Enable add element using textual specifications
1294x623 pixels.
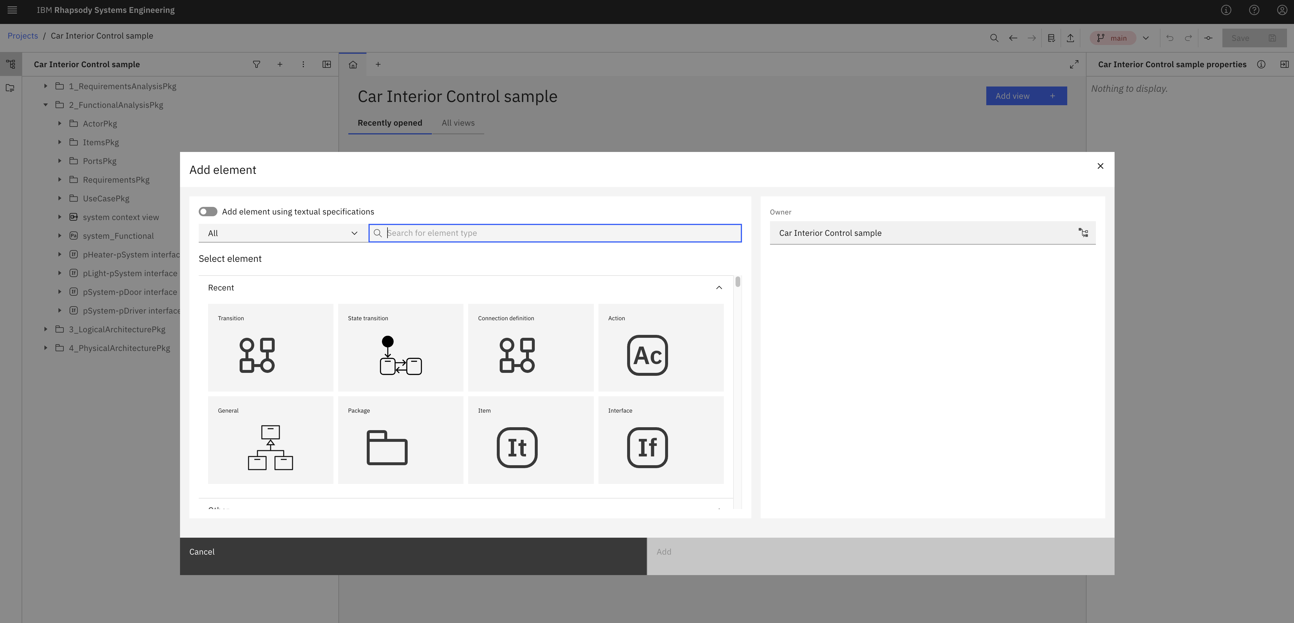(x=208, y=212)
